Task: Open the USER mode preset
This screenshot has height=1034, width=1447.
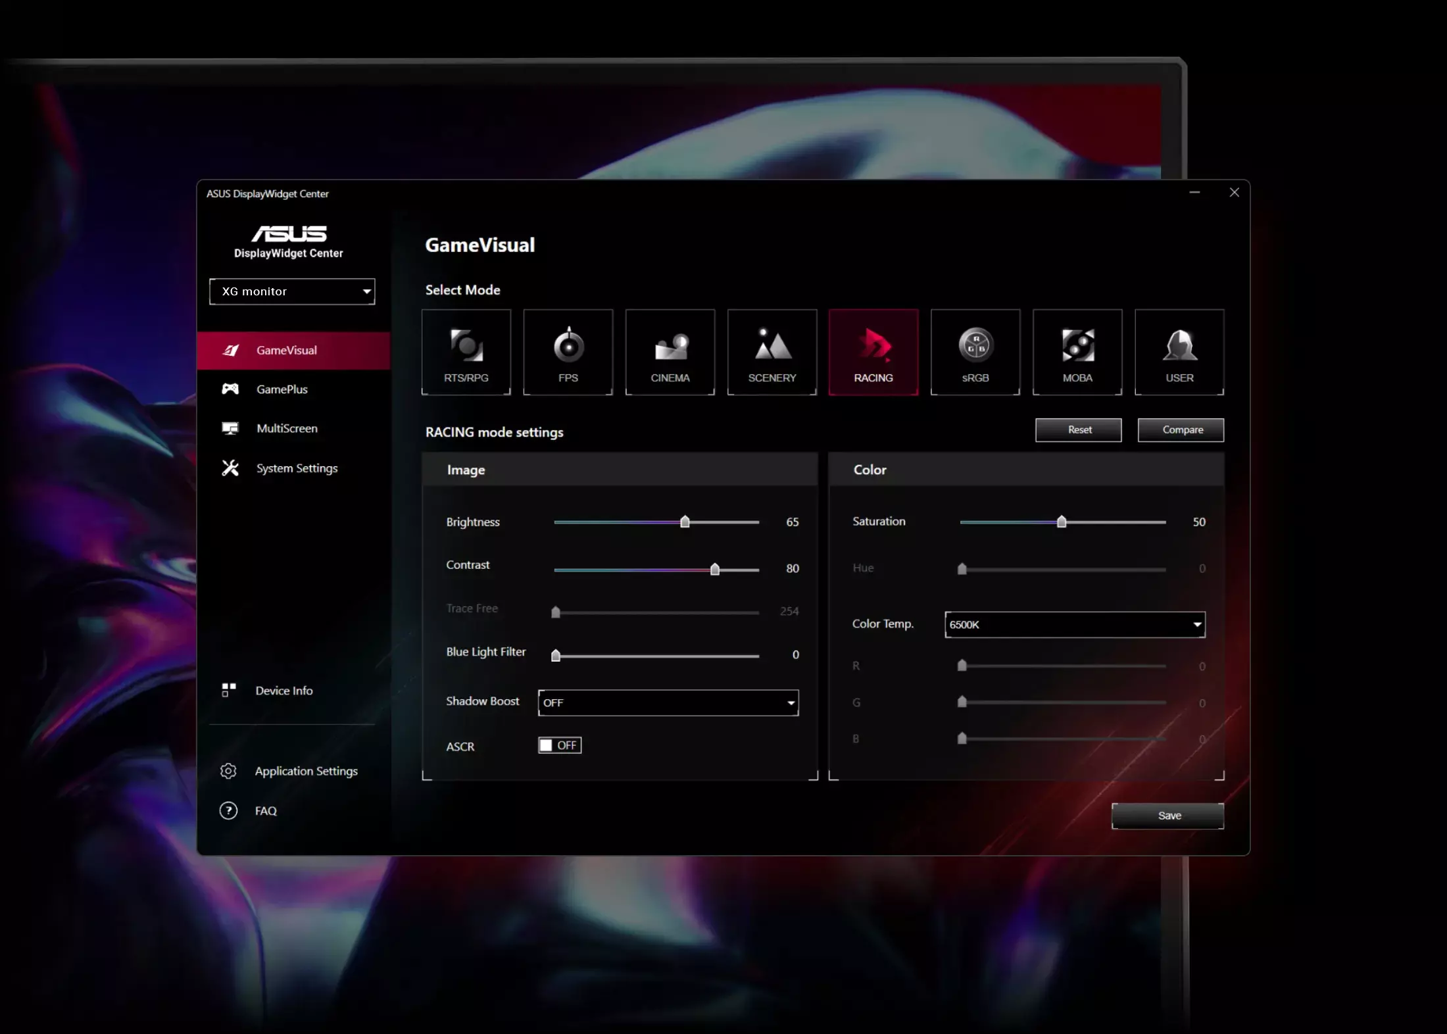Action: click(x=1179, y=352)
